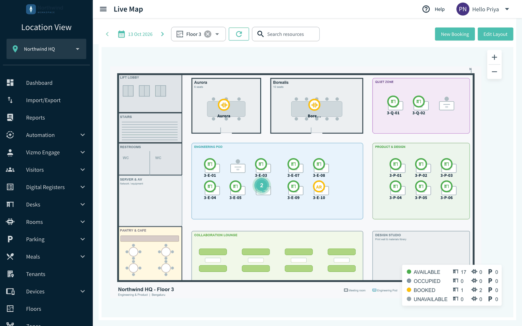The image size is (522, 326).
Task: Click the Help question mark icon
Action: (426, 9)
